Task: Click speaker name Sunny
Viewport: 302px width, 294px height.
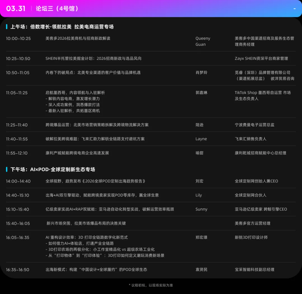Action: click(201, 209)
